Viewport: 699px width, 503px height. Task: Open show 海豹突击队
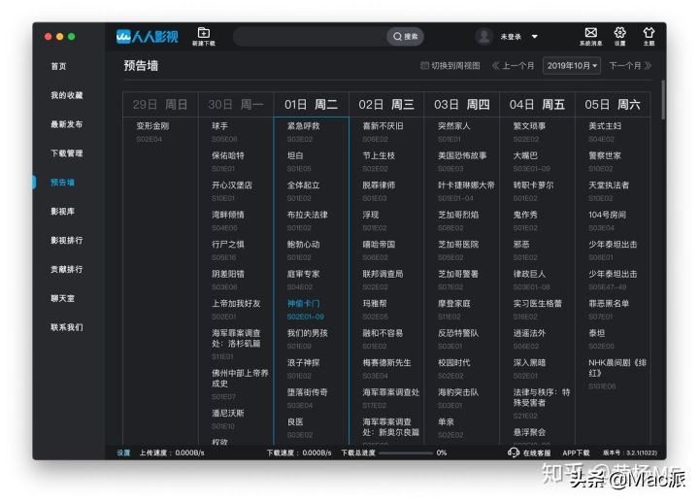pyautogui.click(x=458, y=392)
